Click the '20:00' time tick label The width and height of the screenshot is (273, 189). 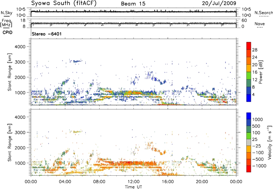(202, 182)
